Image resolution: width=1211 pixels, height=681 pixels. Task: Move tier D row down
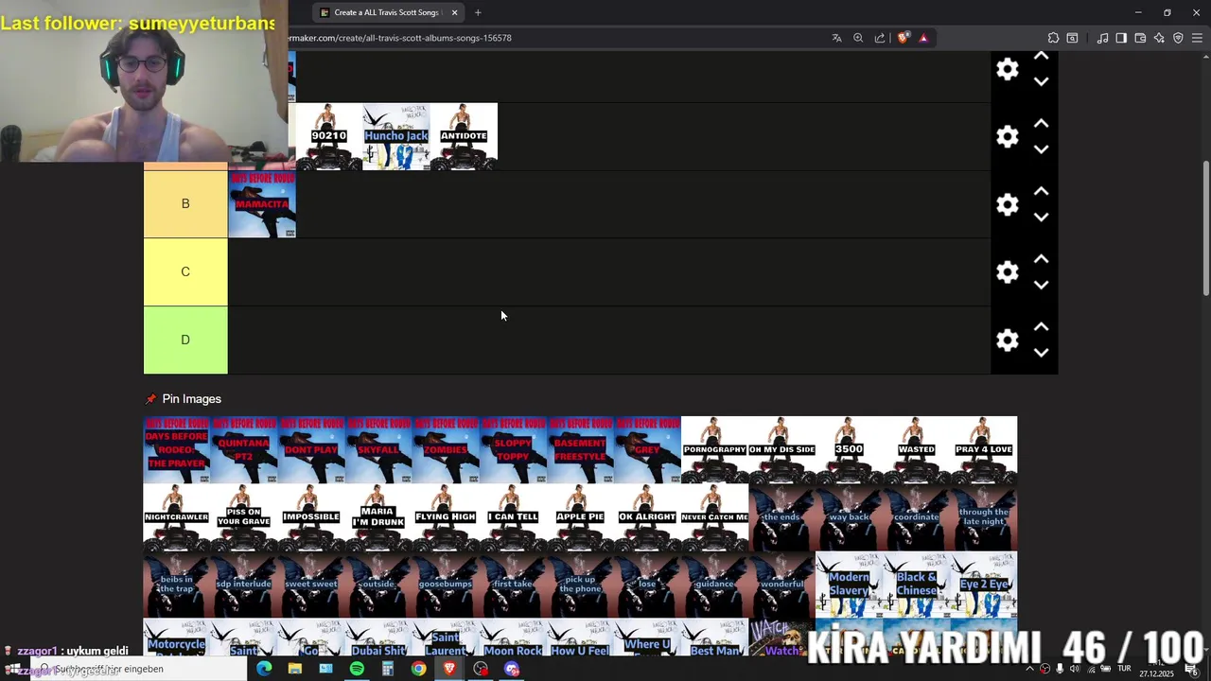coord(1041,353)
